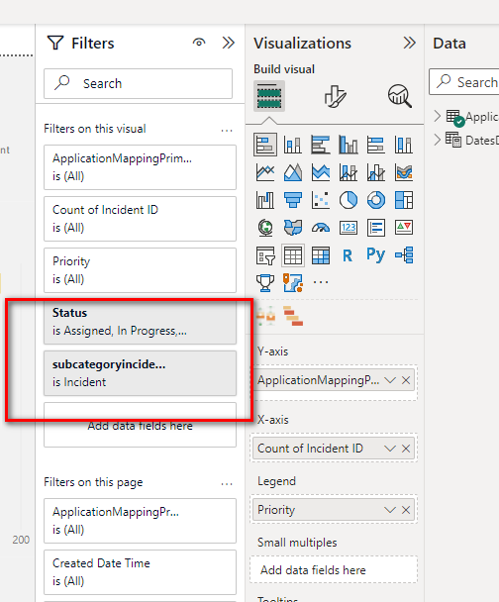Open more visuals ellipsis menu

[x=321, y=282]
